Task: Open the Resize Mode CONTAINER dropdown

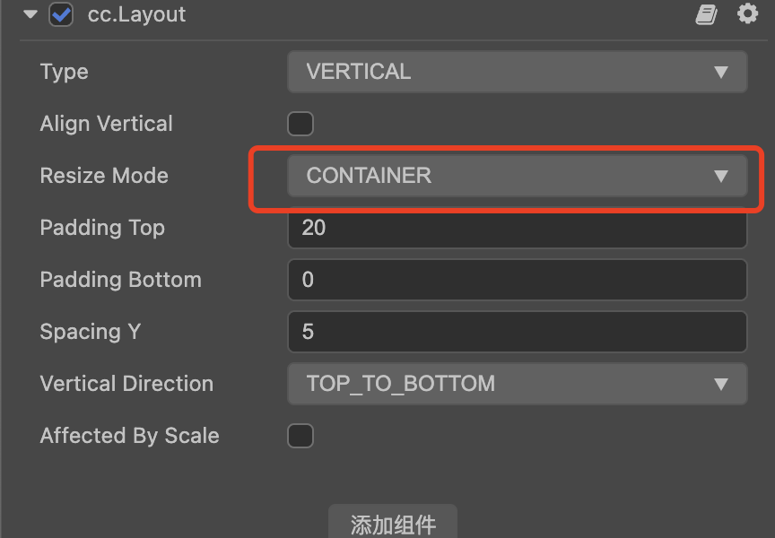Action: click(x=517, y=176)
